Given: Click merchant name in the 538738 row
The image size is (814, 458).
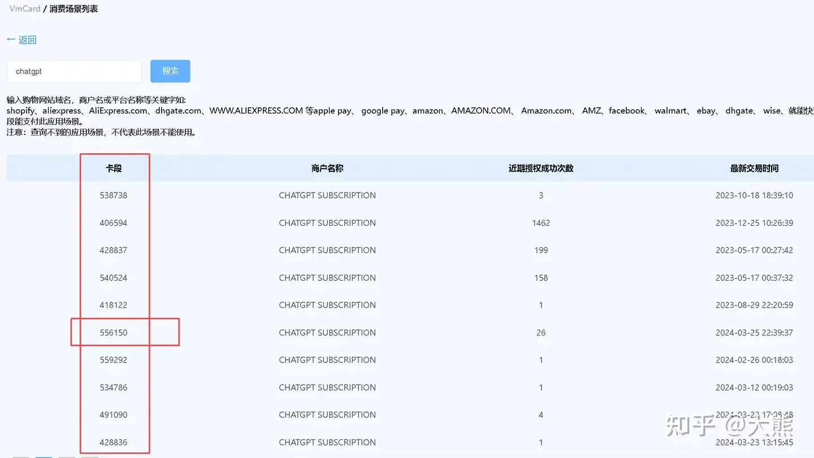Looking at the screenshot, I should (x=327, y=195).
